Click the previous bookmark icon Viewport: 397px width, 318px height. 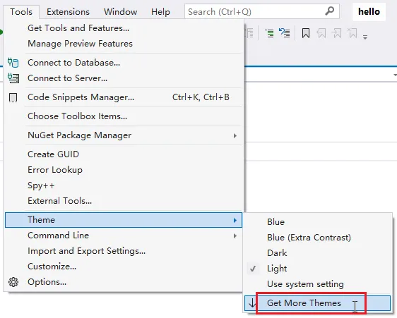click(x=321, y=33)
